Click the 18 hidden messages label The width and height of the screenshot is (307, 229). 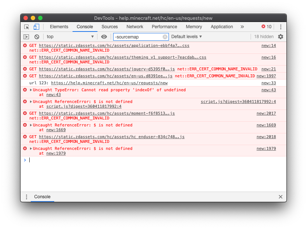tap(264, 37)
